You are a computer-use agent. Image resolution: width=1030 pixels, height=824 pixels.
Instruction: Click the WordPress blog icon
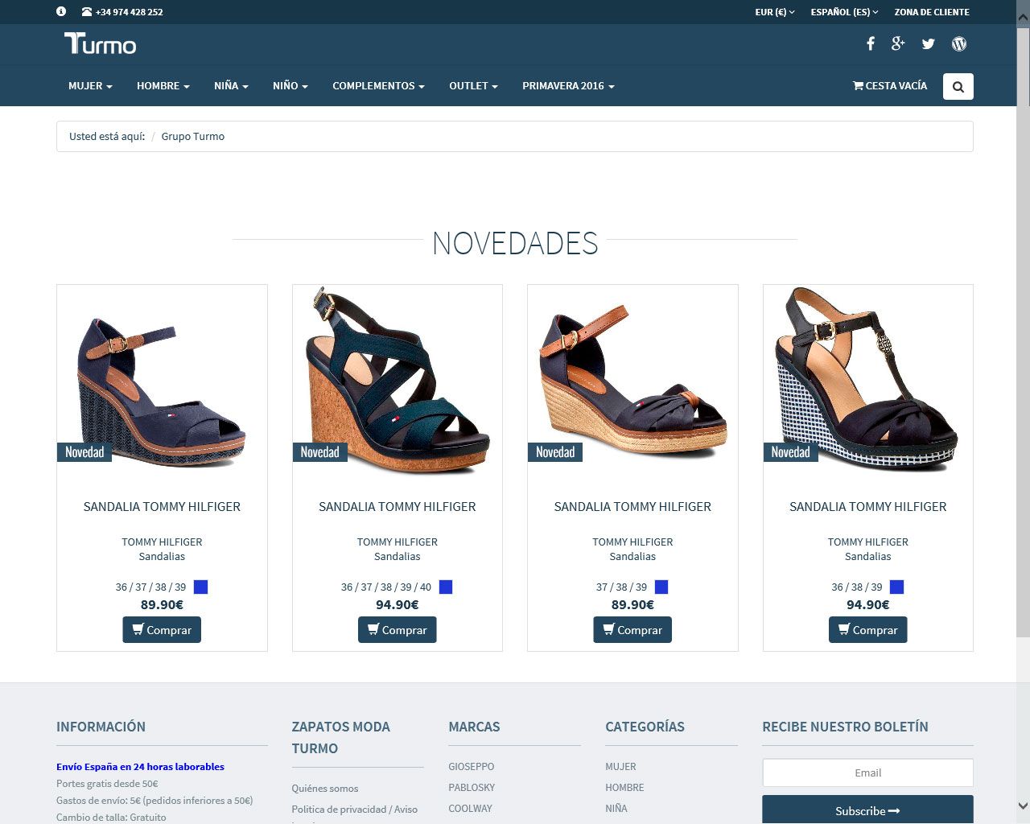tap(958, 43)
